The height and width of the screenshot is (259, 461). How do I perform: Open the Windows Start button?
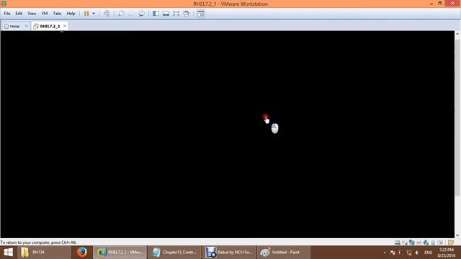[8, 253]
